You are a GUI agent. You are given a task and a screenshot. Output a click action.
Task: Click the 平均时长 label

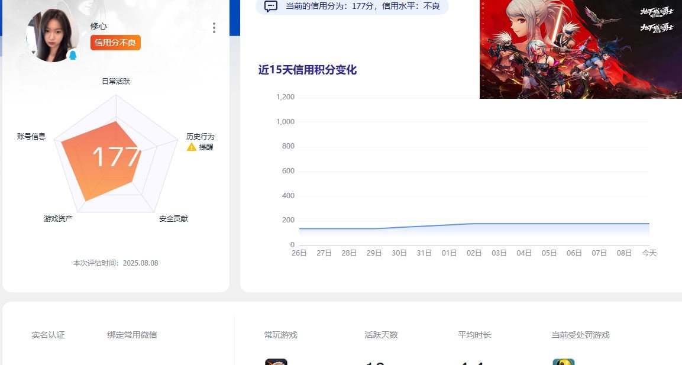474,335
